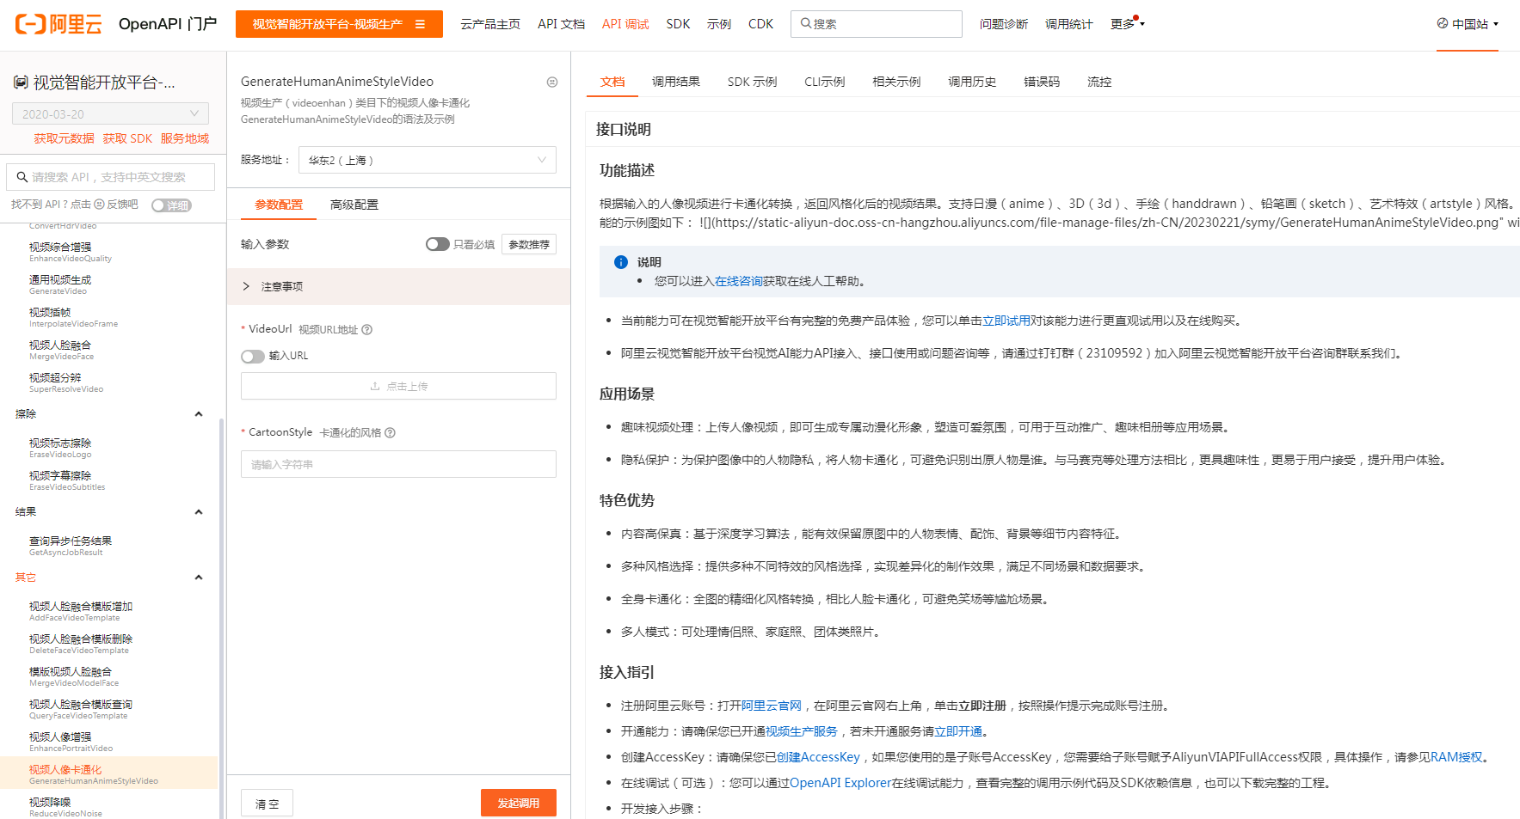The width and height of the screenshot is (1520, 819).
Task: Open API 文档 in top navigation
Action: coord(561,24)
